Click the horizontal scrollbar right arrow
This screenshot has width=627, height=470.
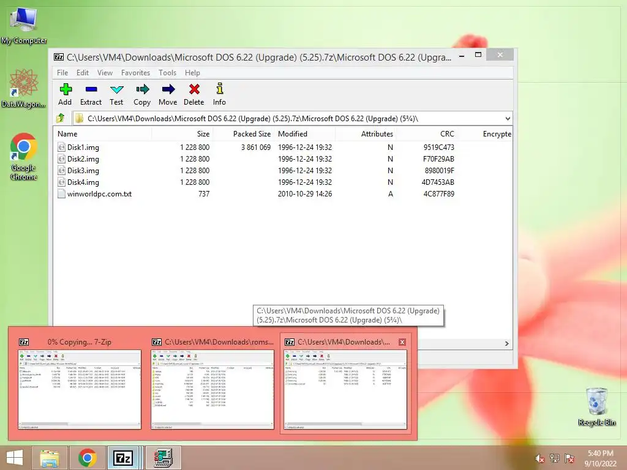pos(506,343)
